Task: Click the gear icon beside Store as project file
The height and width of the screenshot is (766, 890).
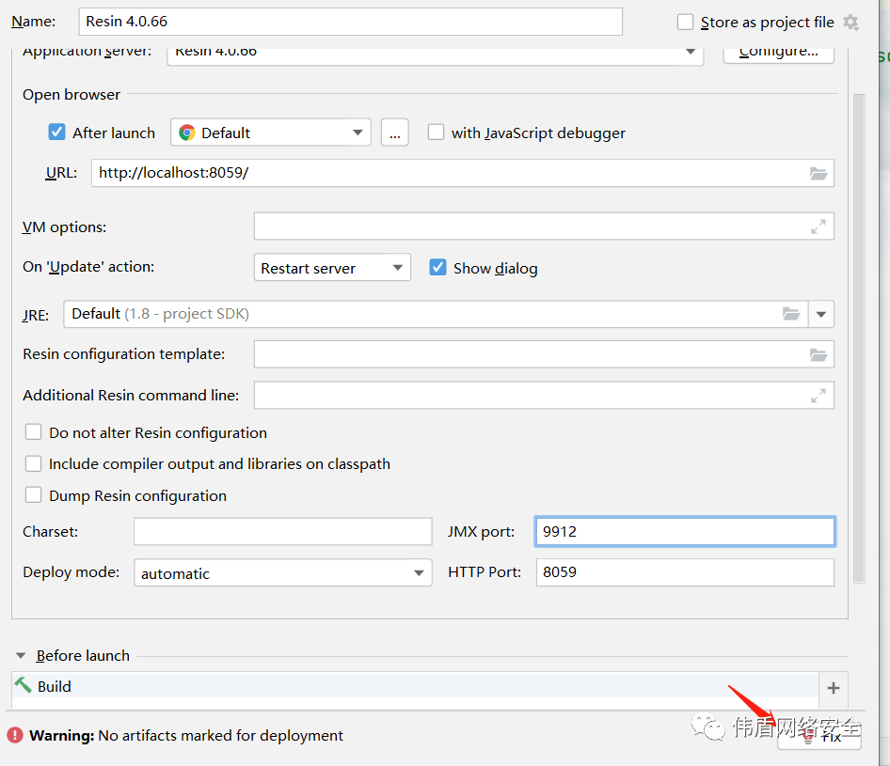Action: point(850,23)
